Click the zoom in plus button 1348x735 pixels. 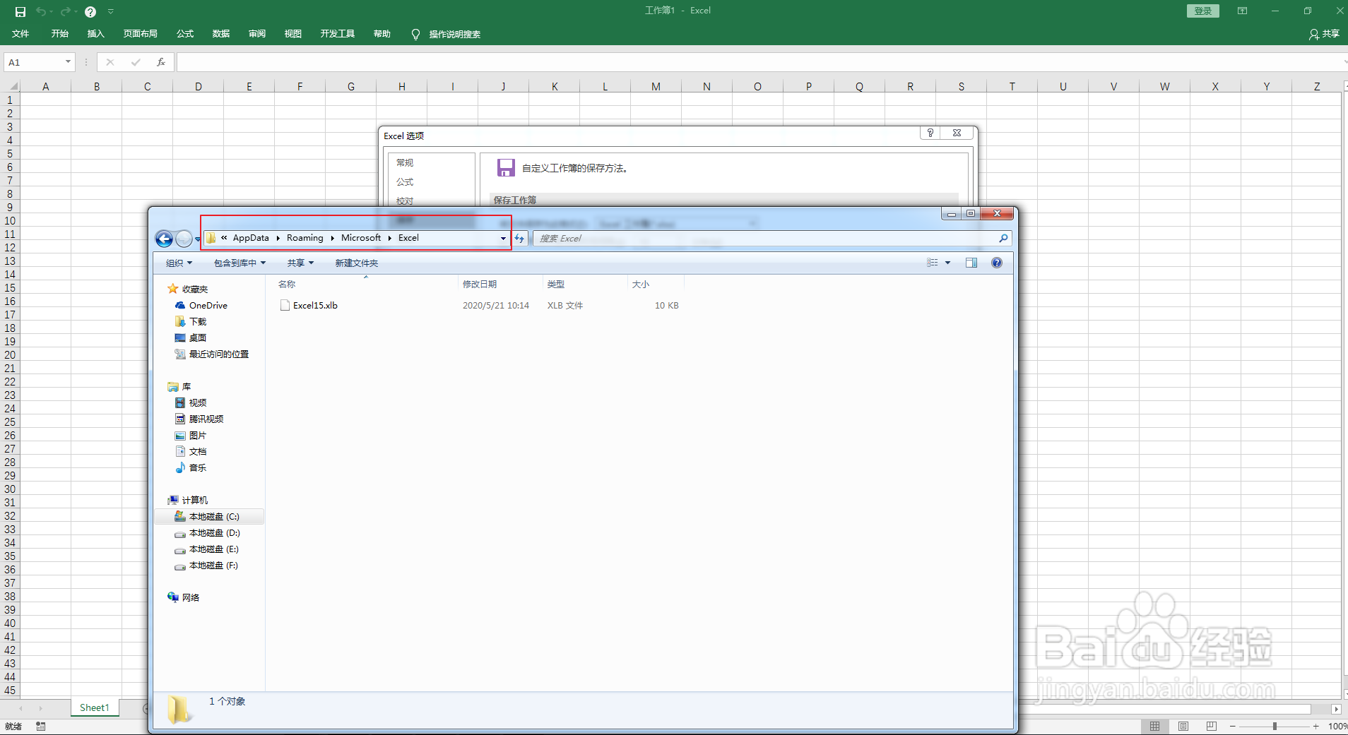[1316, 726]
